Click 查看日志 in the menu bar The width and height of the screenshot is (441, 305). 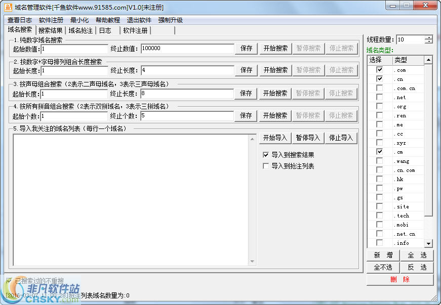pyautogui.click(x=18, y=20)
